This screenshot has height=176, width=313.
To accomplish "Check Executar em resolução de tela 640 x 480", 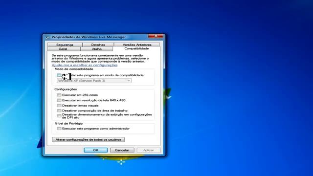I will [59, 100].
